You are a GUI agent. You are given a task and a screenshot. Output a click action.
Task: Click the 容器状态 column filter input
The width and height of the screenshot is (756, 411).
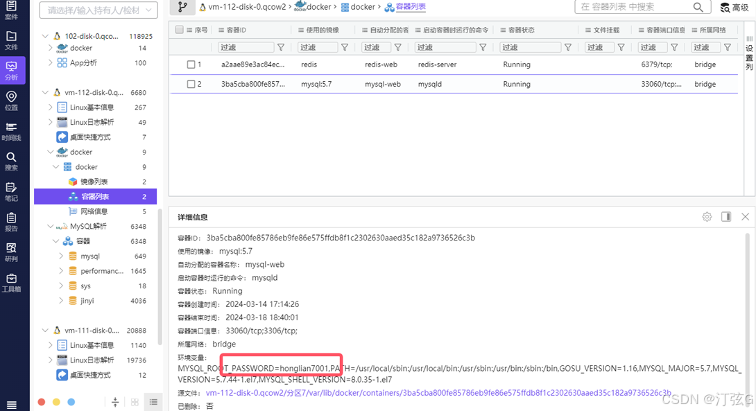[531, 47]
